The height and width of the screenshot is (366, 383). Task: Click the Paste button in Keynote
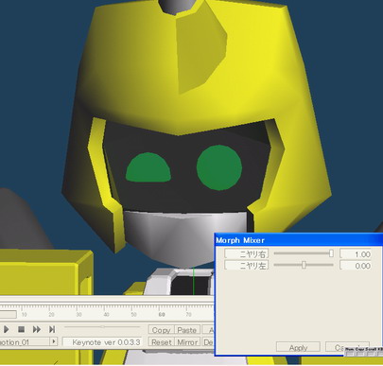click(187, 330)
